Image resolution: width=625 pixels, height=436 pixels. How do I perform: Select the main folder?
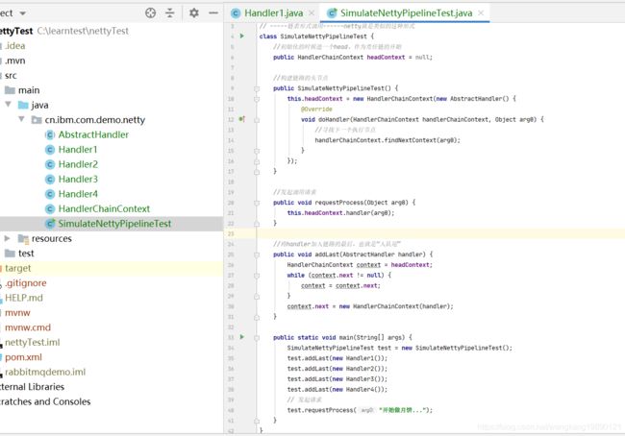point(29,90)
